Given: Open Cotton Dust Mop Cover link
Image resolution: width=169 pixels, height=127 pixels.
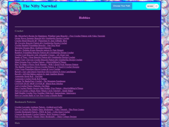Looking at the screenshot, I should point(39,83).
